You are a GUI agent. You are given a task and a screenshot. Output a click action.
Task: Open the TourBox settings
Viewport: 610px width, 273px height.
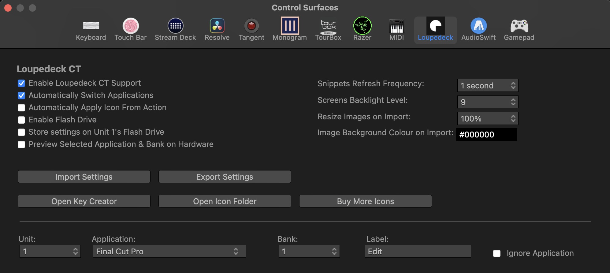pyautogui.click(x=328, y=30)
